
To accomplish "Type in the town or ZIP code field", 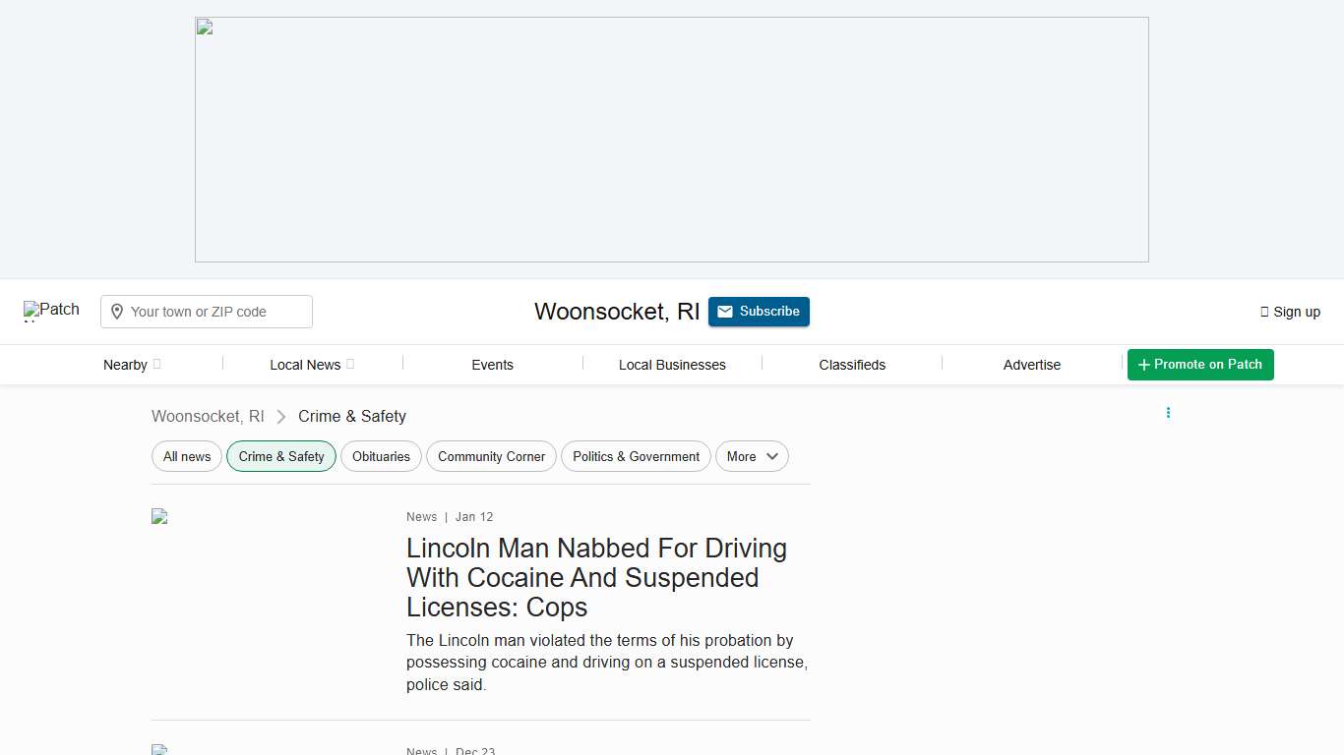I will 218,312.
